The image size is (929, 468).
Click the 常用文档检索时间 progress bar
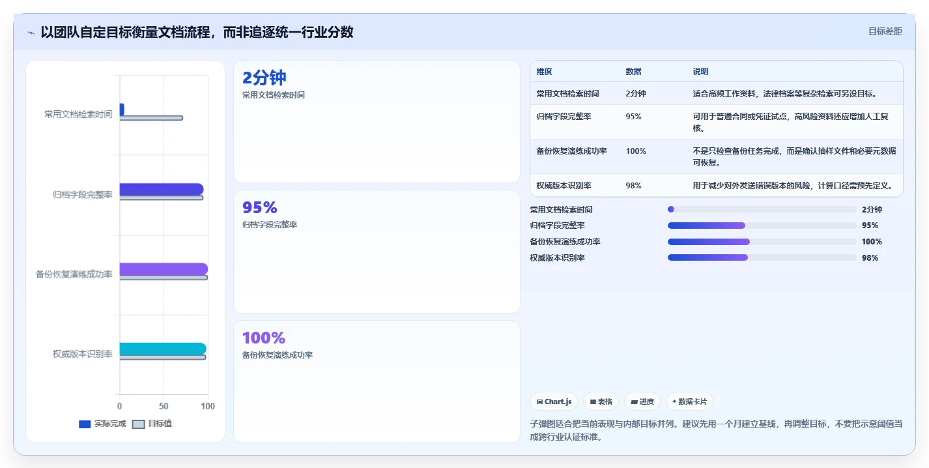tap(762, 209)
